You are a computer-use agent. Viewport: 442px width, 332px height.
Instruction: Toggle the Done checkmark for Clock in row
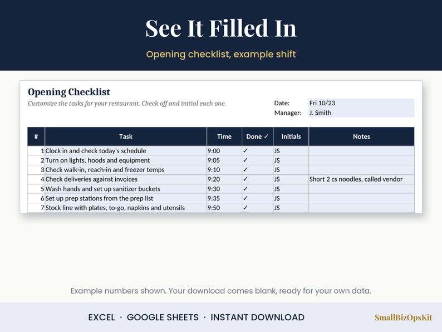(257, 151)
